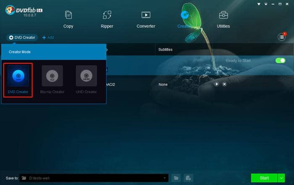Choose Blu-ray Creator mode
This screenshot has width=294, height=185.
pyautogui.click(x=52, y=76)
